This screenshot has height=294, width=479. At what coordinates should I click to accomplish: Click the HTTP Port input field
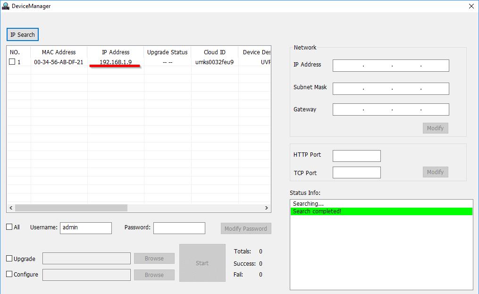coord(356,156)
